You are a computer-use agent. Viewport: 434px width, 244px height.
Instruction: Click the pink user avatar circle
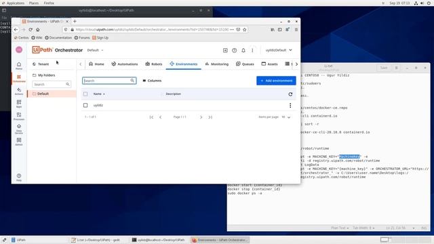[19, 49]
